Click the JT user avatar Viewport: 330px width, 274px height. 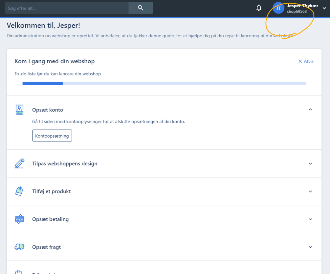(278, 8)
